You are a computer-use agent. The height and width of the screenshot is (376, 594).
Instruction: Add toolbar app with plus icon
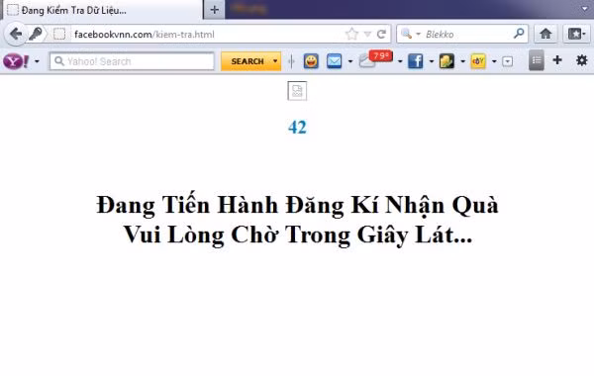pos(557,60)
